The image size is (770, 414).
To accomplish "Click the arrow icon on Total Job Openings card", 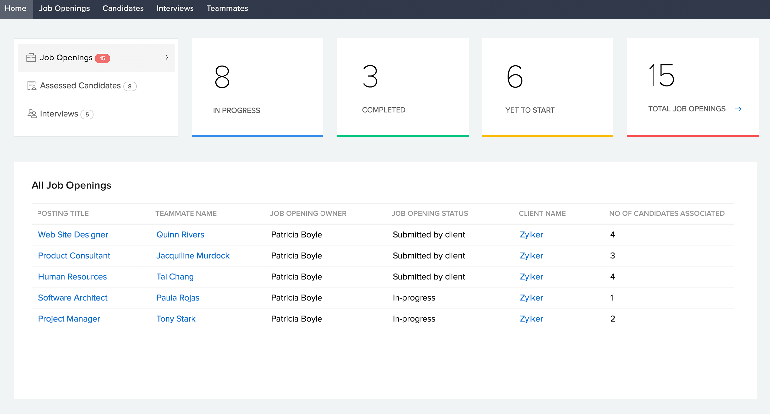I will tap(739, 109).
